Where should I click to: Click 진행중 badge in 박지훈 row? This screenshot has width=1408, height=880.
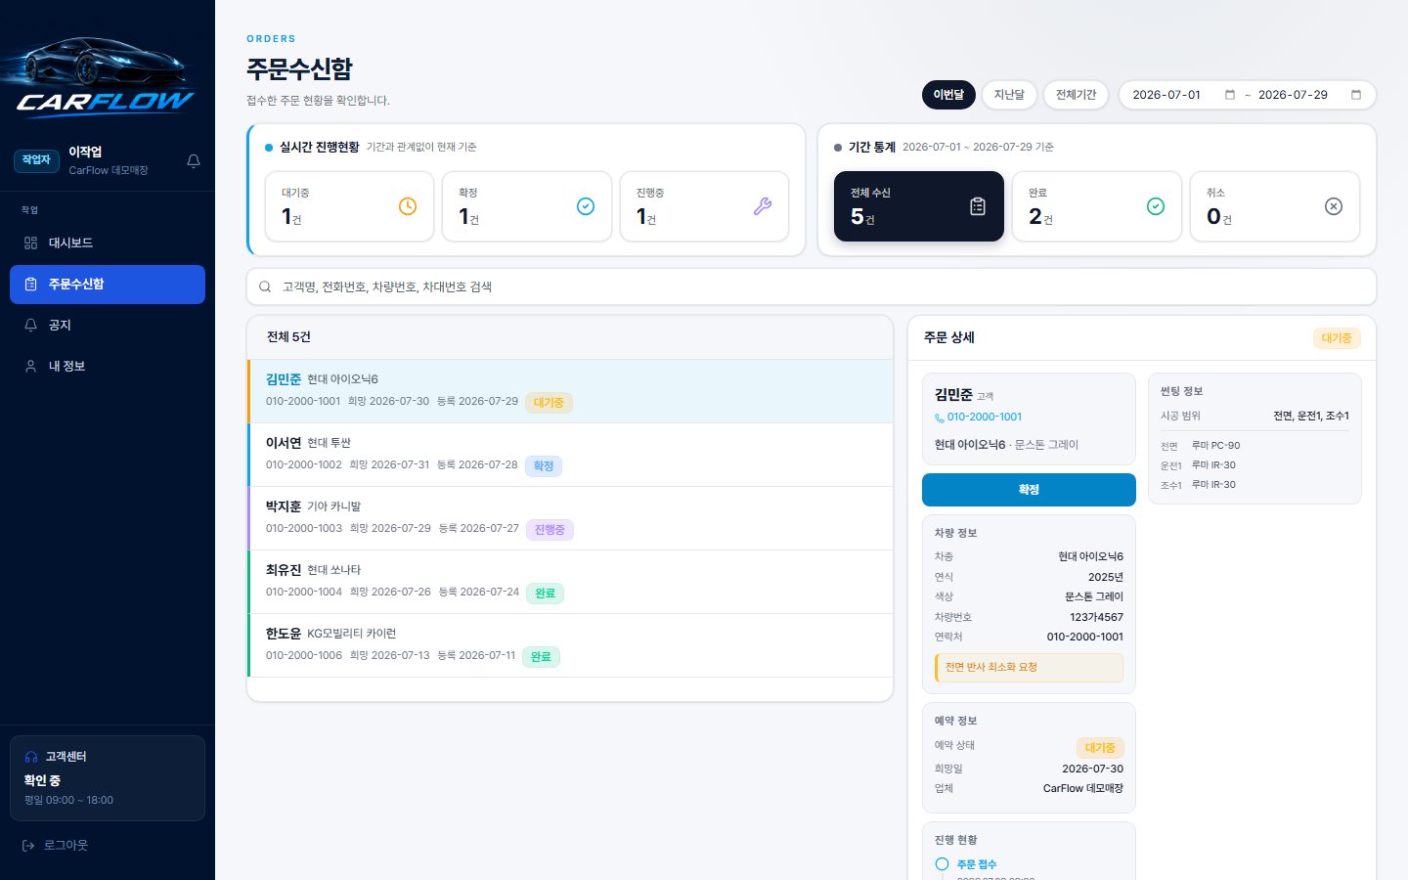(550, 529)
